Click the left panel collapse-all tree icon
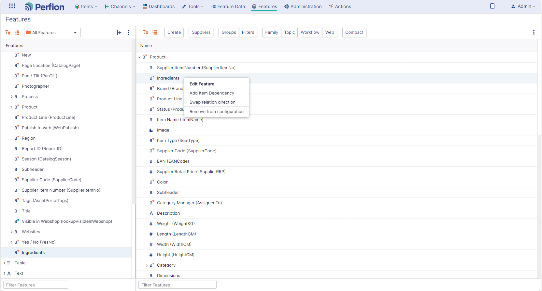 pyautogui.click(x=17, y=32)
